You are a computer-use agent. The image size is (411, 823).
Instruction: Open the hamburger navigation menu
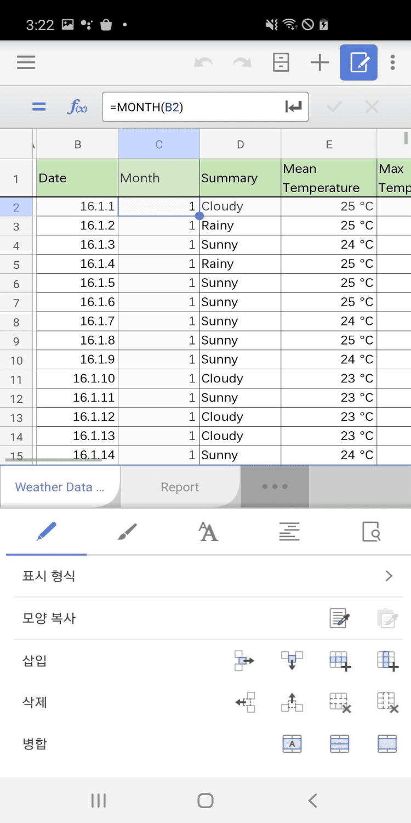pos(26,63)
